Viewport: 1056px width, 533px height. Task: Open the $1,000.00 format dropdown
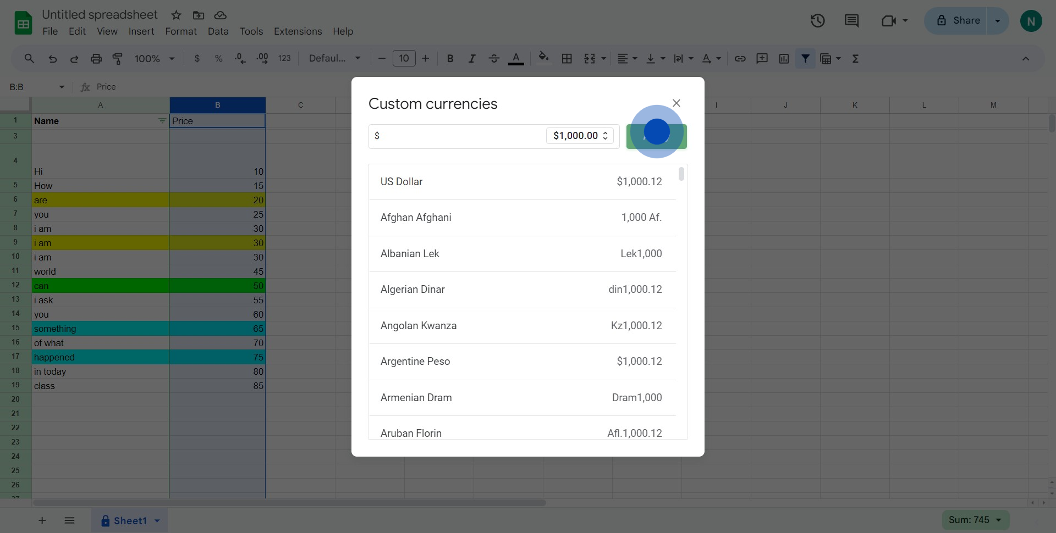(x=580, y=136)
